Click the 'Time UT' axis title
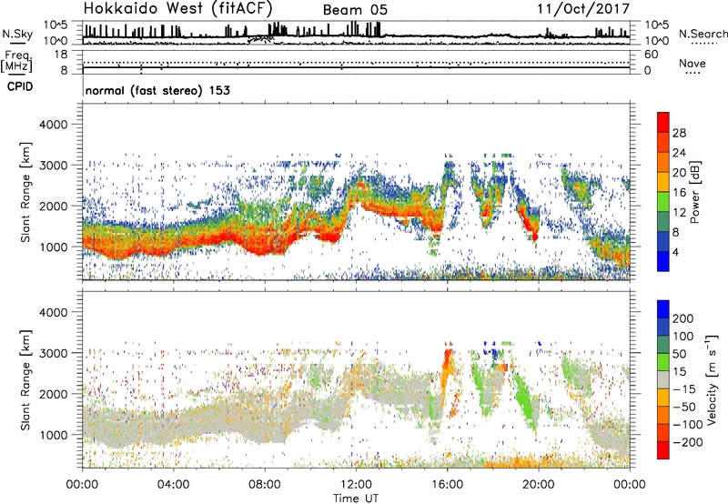Screen dimensions: 728x504 (x=356, y=499)
